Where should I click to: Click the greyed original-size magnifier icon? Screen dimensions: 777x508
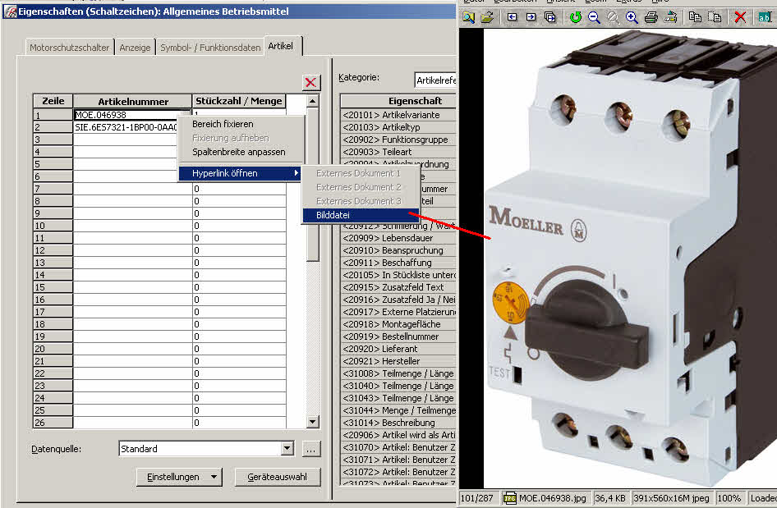(613, 17)
